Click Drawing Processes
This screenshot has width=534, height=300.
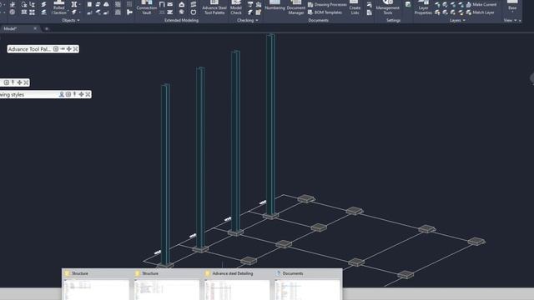pyautogui.click(x=327, y=5)
